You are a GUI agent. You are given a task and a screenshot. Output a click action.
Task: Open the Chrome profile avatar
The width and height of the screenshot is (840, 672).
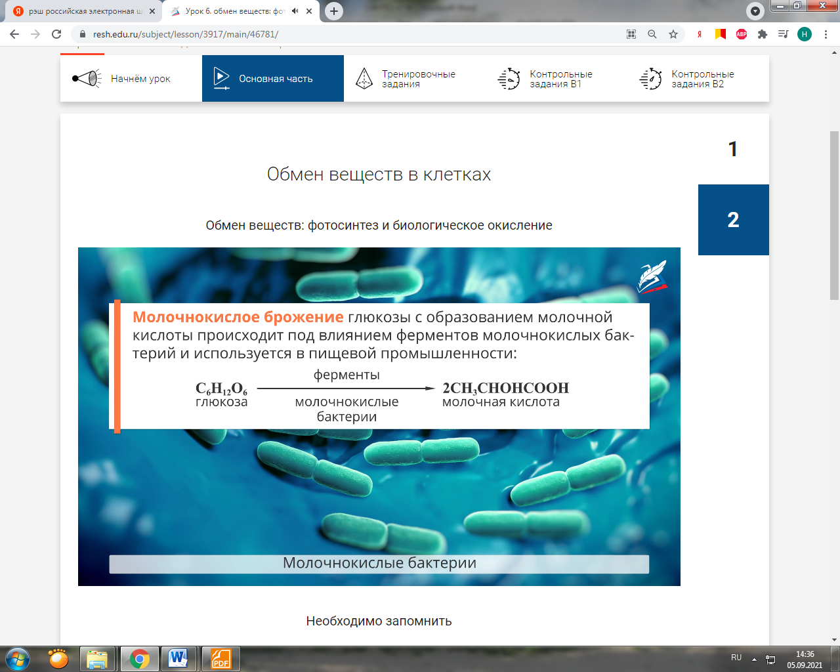tap(805, 34)
